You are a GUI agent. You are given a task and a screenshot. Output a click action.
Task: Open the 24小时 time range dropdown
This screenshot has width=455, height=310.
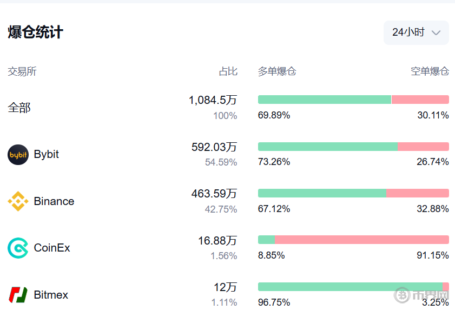coord(416,32)
